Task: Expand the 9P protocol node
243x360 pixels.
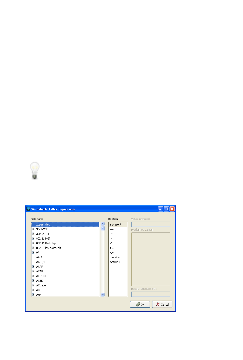Action: [33, 253]
